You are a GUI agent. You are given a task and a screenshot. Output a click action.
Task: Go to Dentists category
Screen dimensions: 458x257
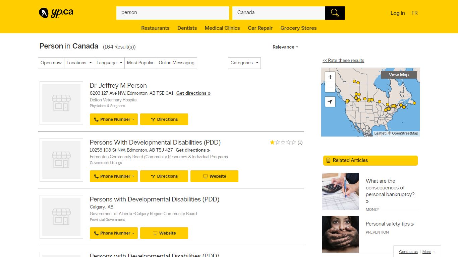[187, 28]
